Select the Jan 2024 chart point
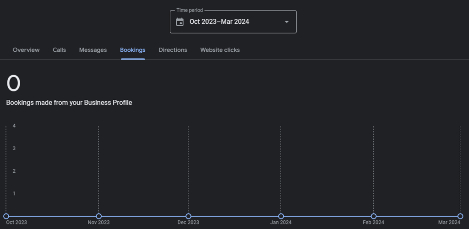Image resolution: width=469 pixels, height=229 pixels. pyautogui.click(x=281, y=216)
